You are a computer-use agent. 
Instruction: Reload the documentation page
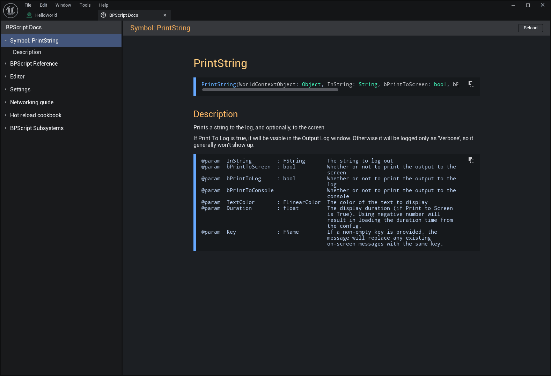[530, 28]
